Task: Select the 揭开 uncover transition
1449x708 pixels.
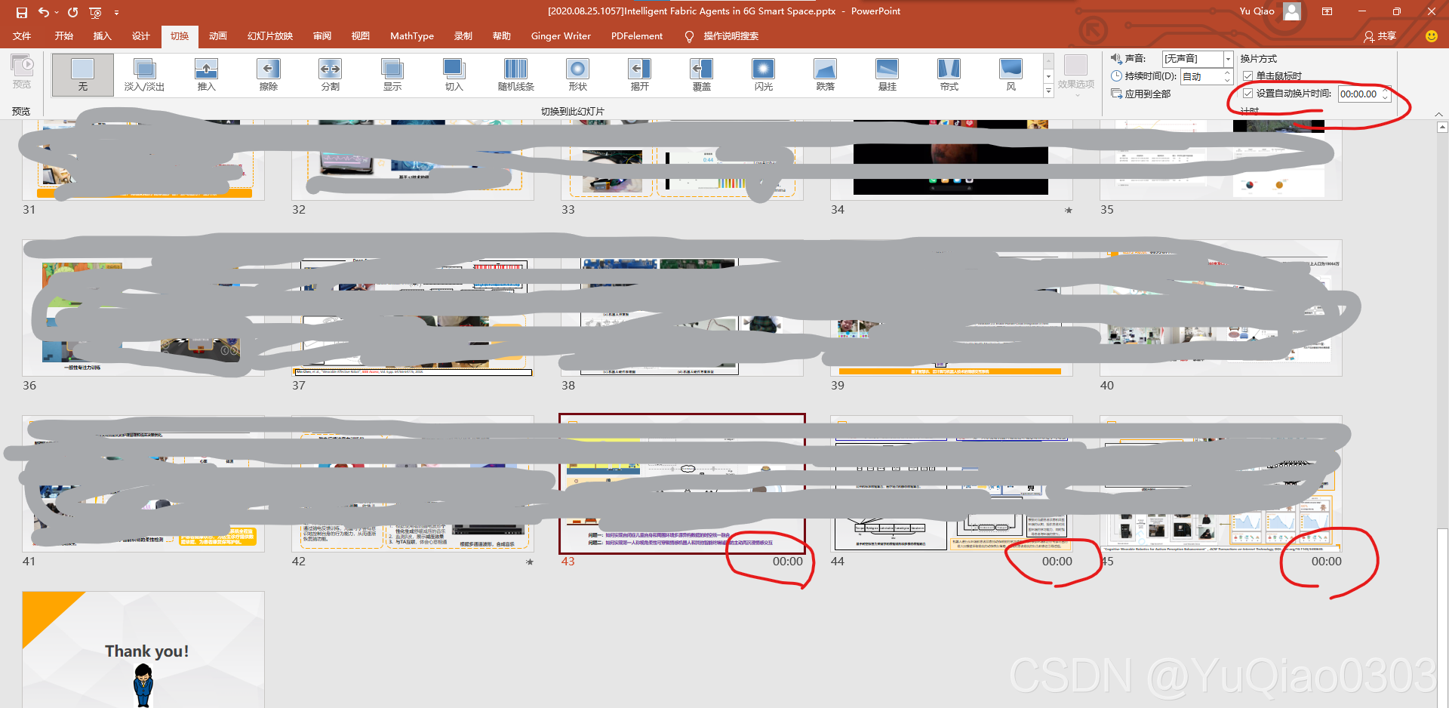Action: coord(639,75)
